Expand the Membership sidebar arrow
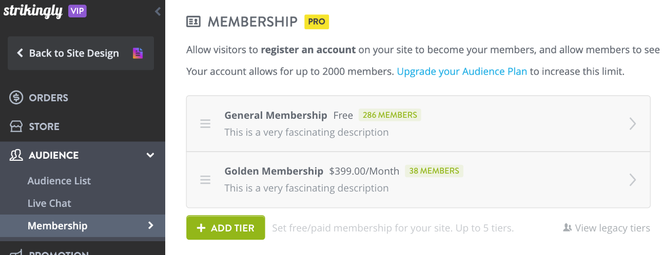The image size is (663, 255). pyautogui.click(x=151, y=225)
